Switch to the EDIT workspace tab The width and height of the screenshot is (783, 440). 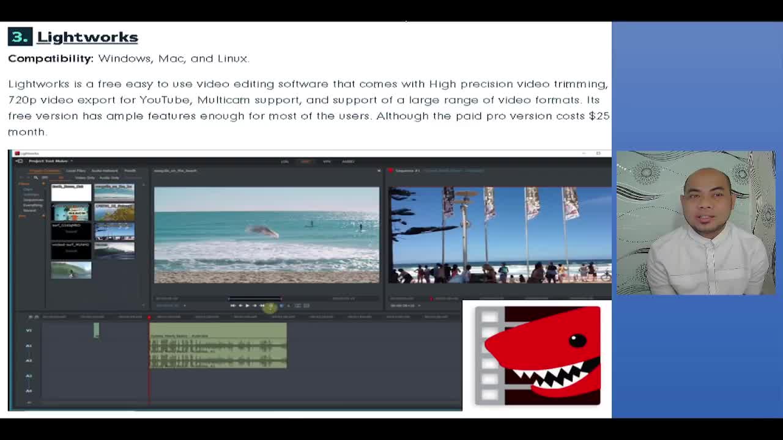[x=305, y=161]
